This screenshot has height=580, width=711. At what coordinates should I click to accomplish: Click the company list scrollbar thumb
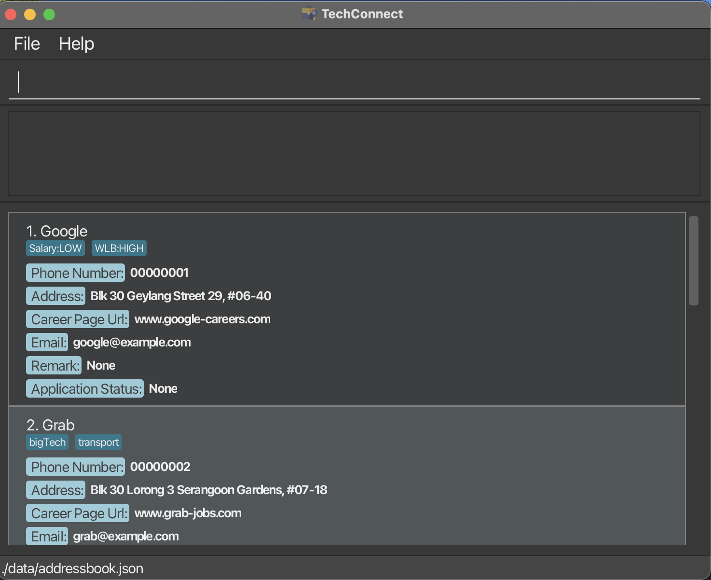point(694,261)
